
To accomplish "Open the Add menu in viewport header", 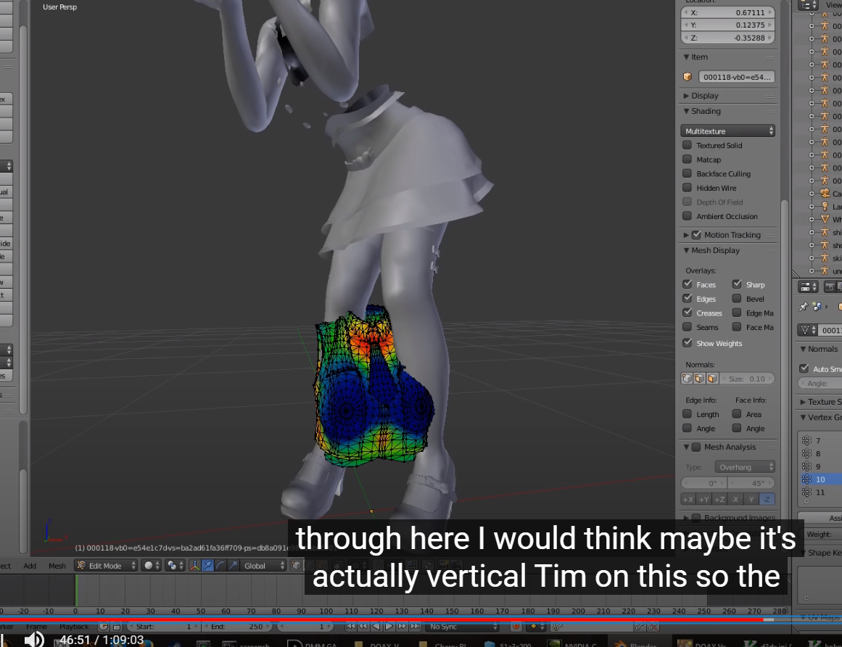I will [x=30, y=566].
